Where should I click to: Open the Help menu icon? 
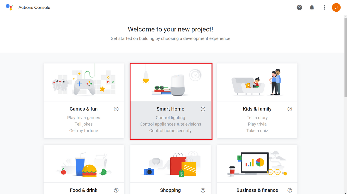pos(299,8)
